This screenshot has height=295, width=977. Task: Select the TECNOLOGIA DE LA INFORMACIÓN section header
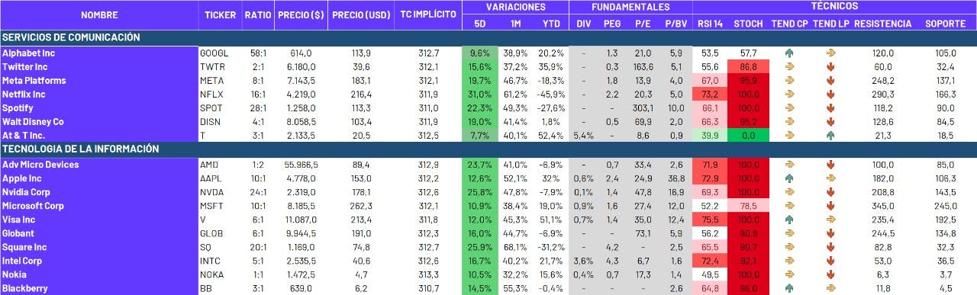488,149
